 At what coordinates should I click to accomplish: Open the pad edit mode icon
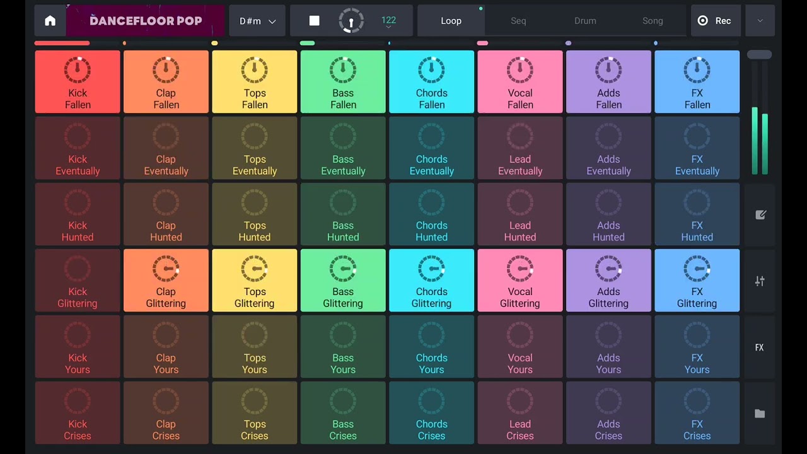(x=760, y=215)
